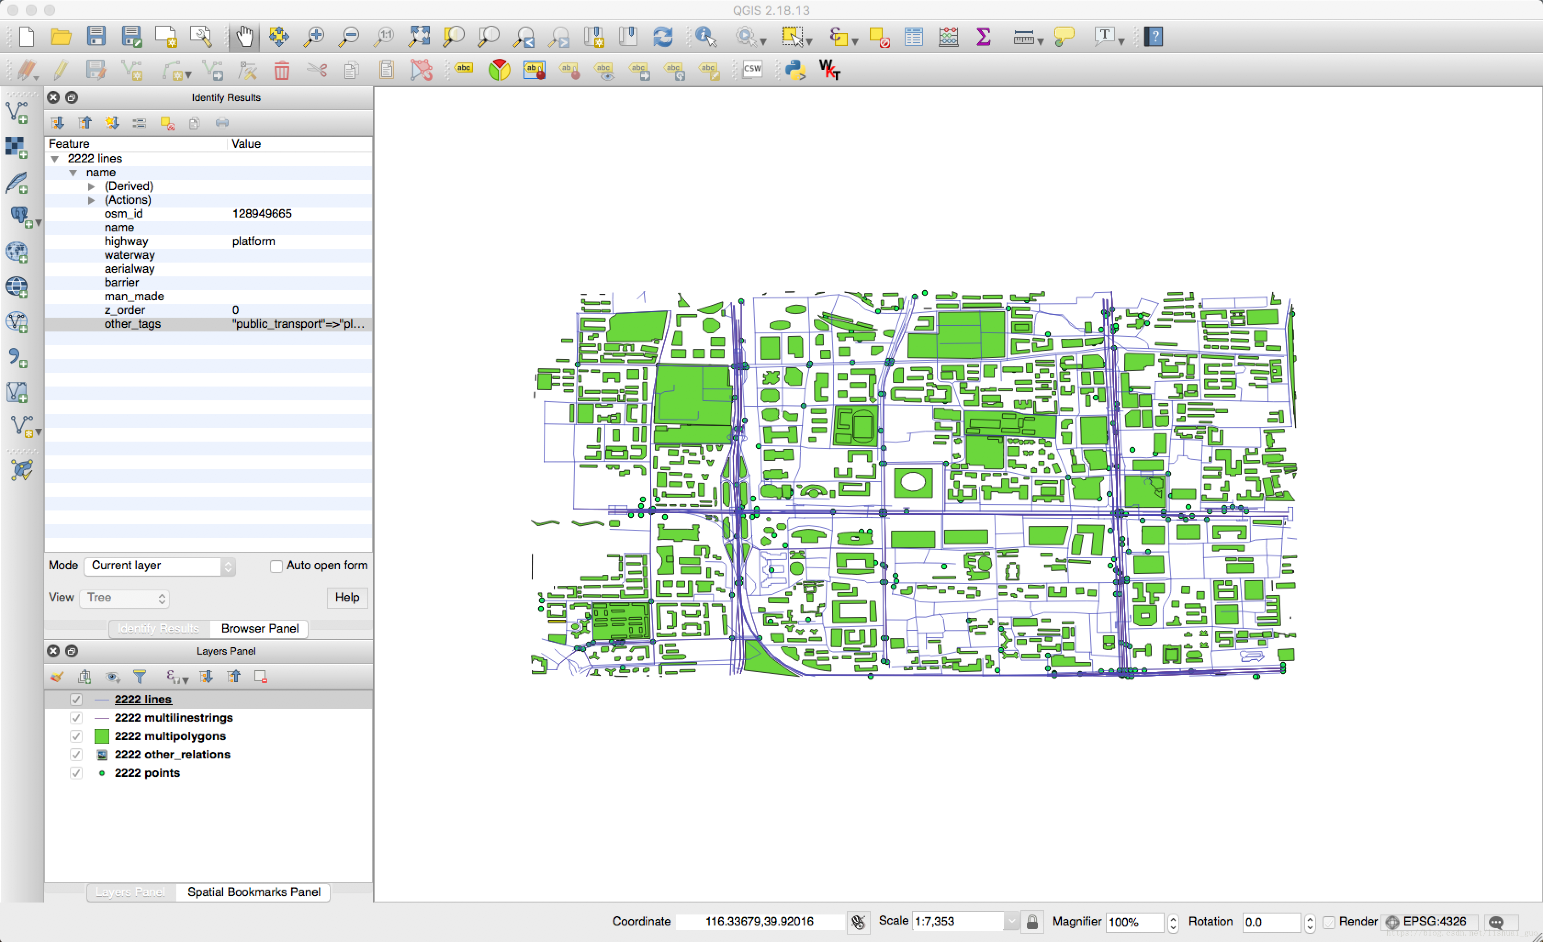Viewport: 1543px width, 942px height.
Task: Open the Help contents
Action: point(1154,36)
